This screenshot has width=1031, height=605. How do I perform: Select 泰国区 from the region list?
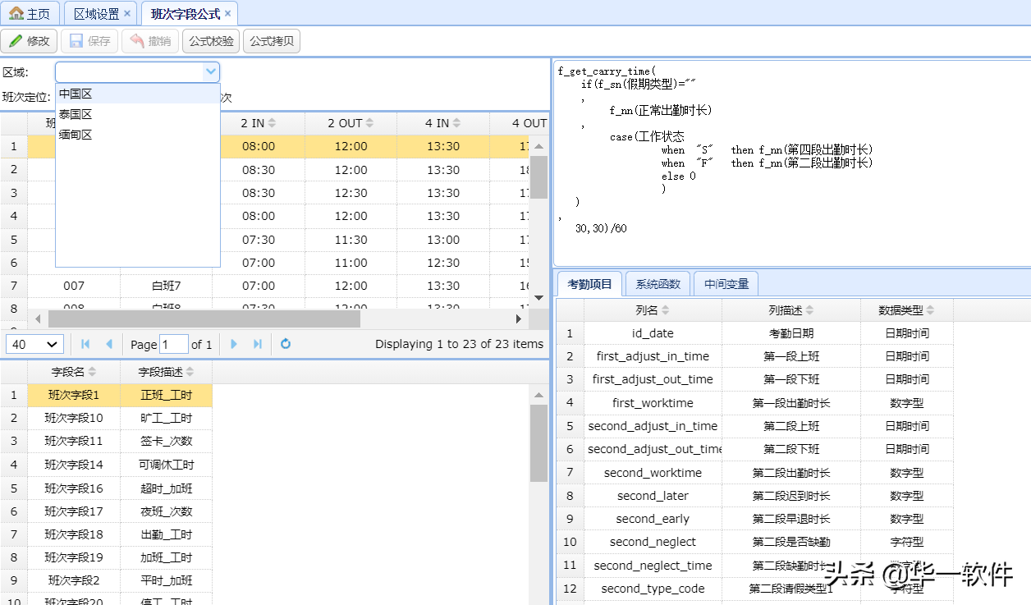(137, 114)
